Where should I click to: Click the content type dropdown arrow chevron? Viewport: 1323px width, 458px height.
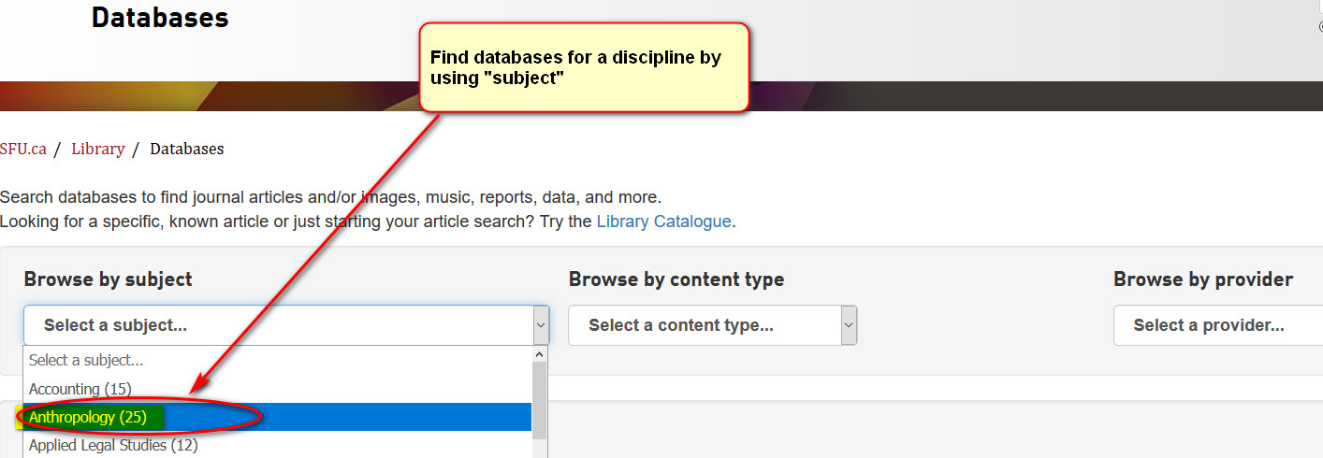point(848,325)
